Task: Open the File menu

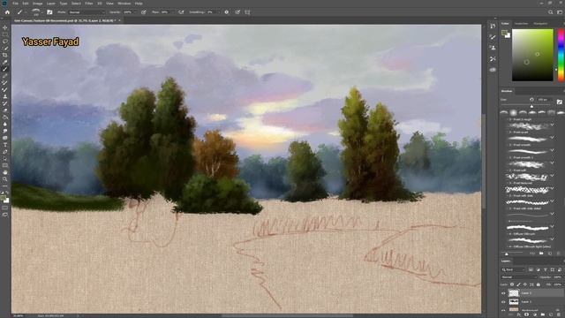Action: click(x=16, y=4)
